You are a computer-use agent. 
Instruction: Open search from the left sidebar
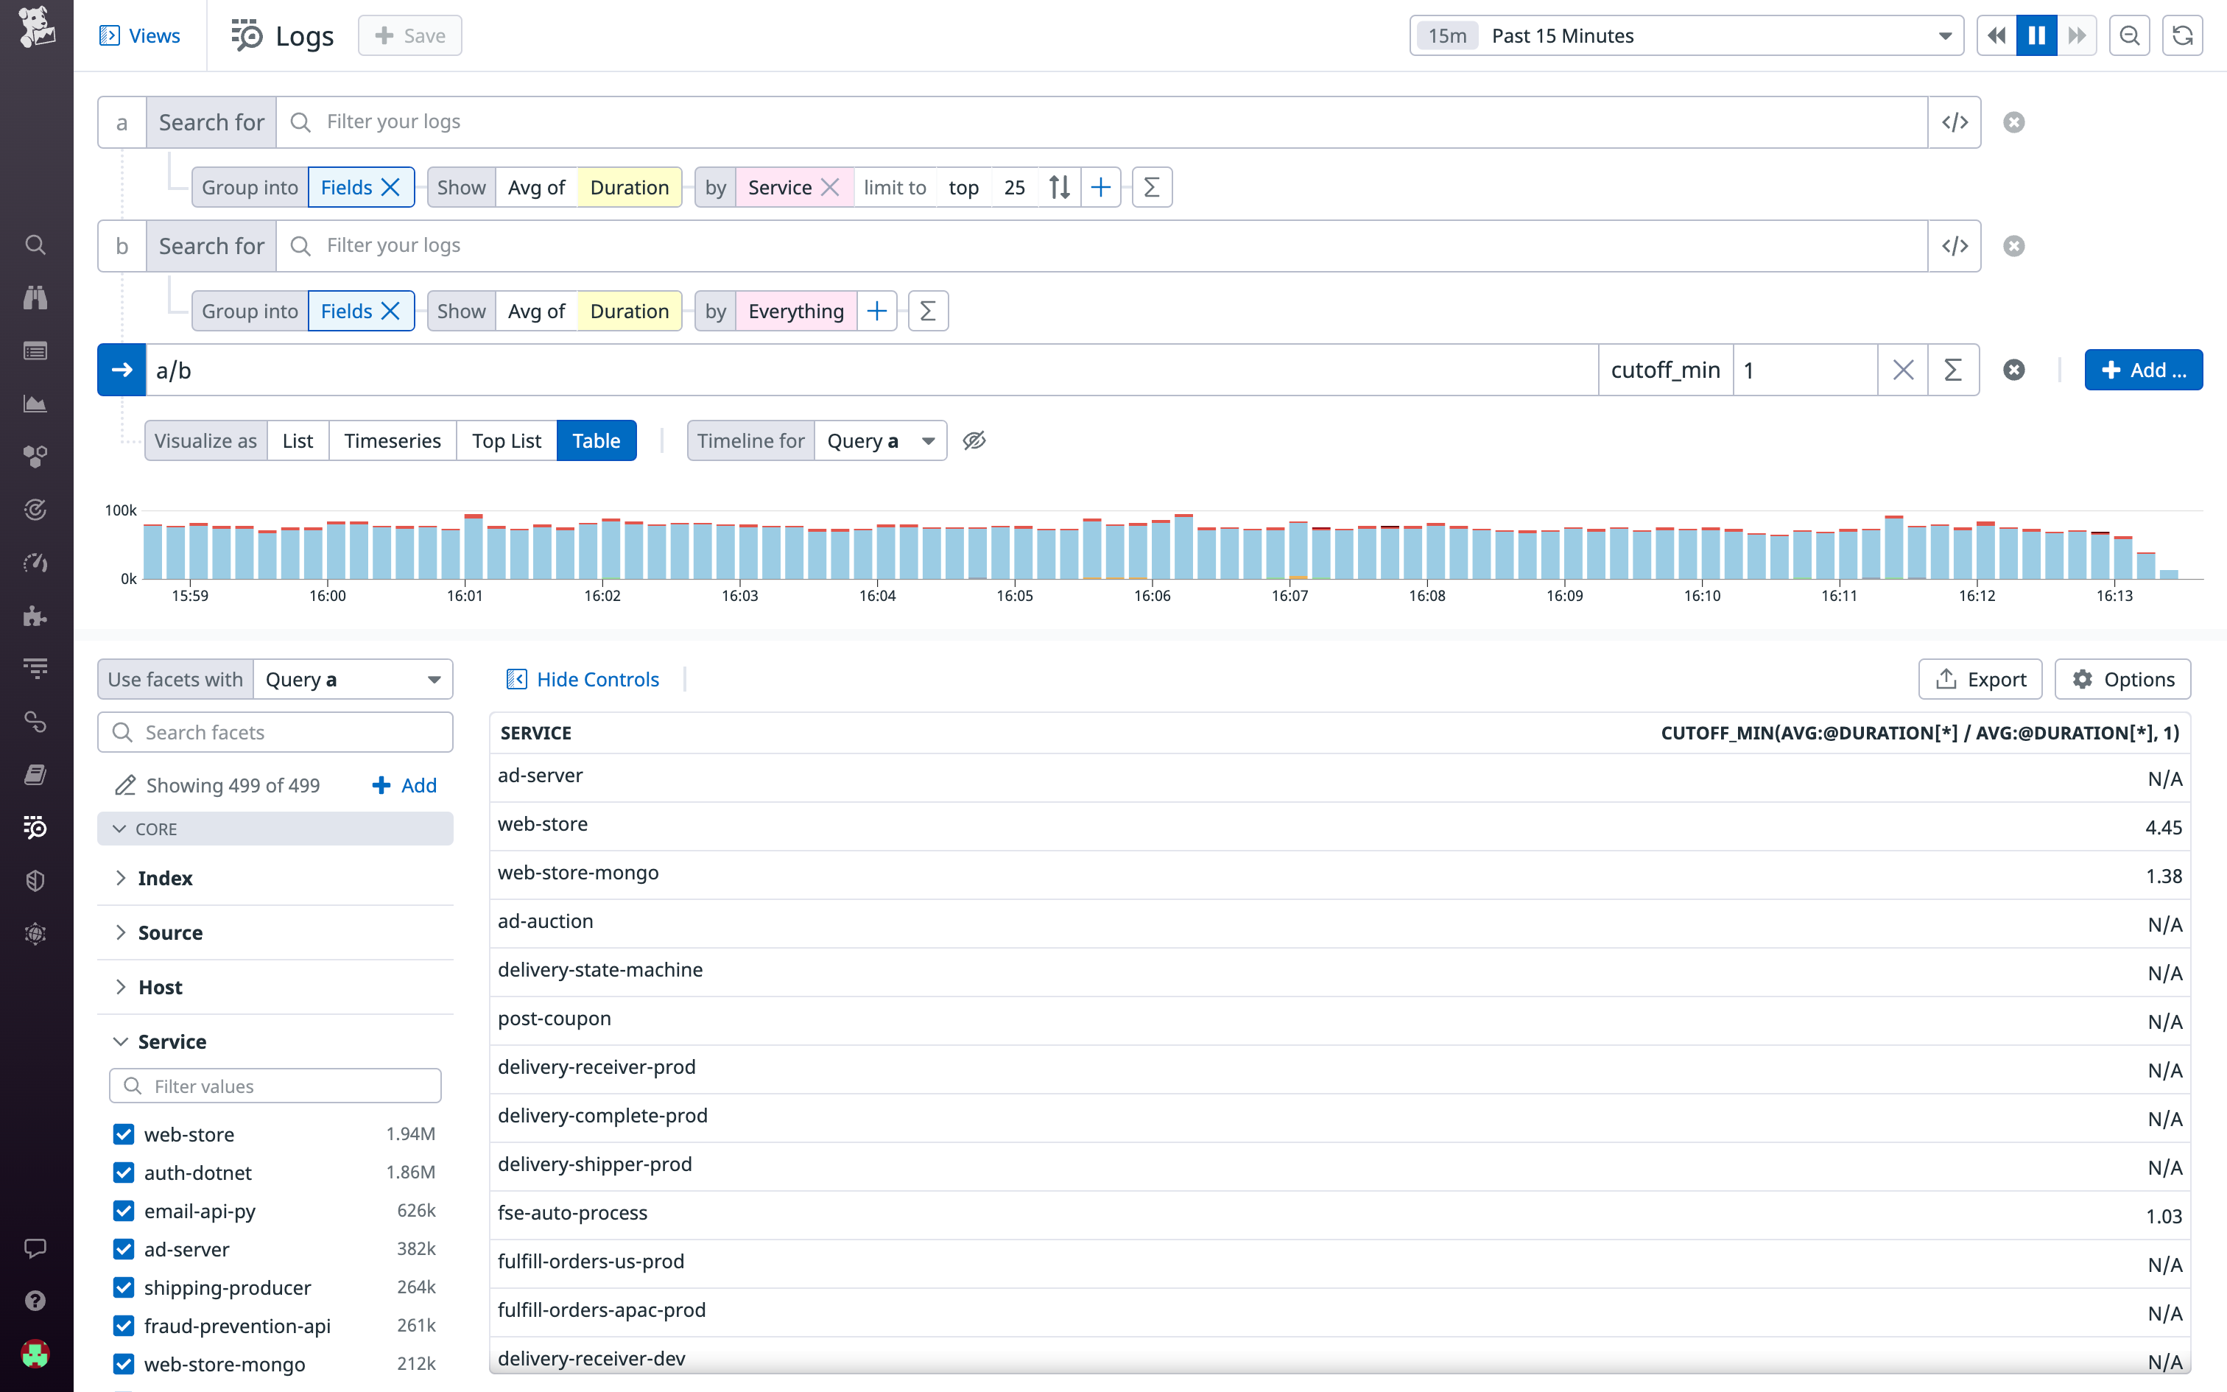pos(35,245)
